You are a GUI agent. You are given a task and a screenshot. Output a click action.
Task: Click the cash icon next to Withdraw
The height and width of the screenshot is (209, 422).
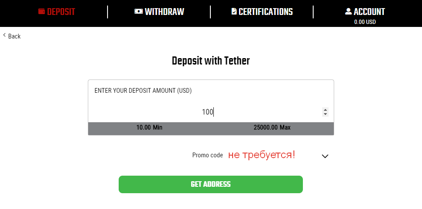138,12
